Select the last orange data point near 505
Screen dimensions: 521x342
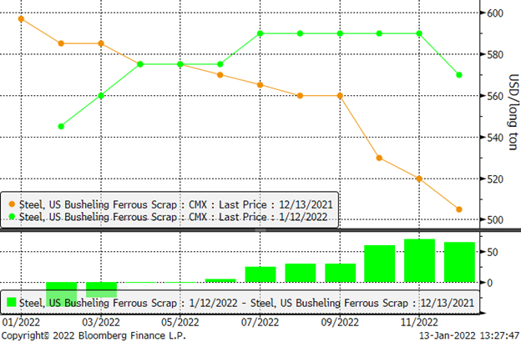[x=459, y=209]
